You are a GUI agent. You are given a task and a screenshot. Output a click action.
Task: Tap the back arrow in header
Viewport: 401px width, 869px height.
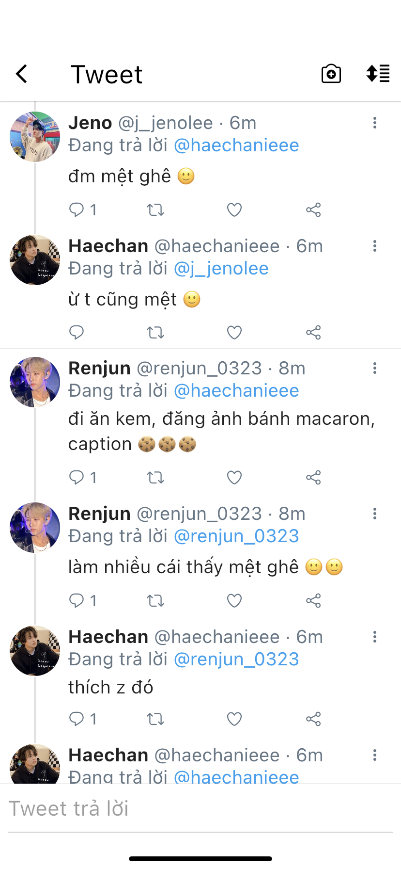[22, 74]
